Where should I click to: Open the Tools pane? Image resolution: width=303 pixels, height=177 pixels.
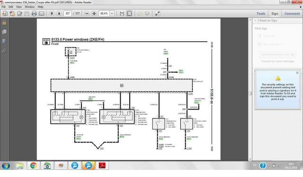261,14
